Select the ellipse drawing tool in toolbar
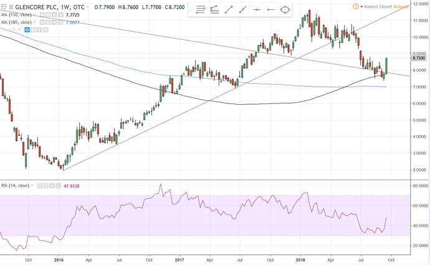 285,10
